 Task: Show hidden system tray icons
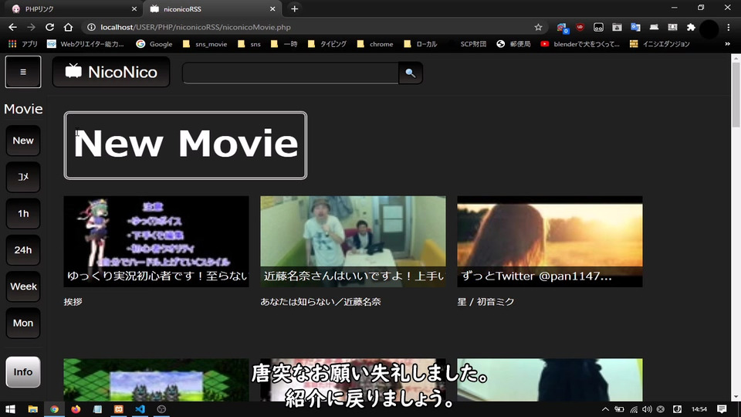[x=605, y=409]
